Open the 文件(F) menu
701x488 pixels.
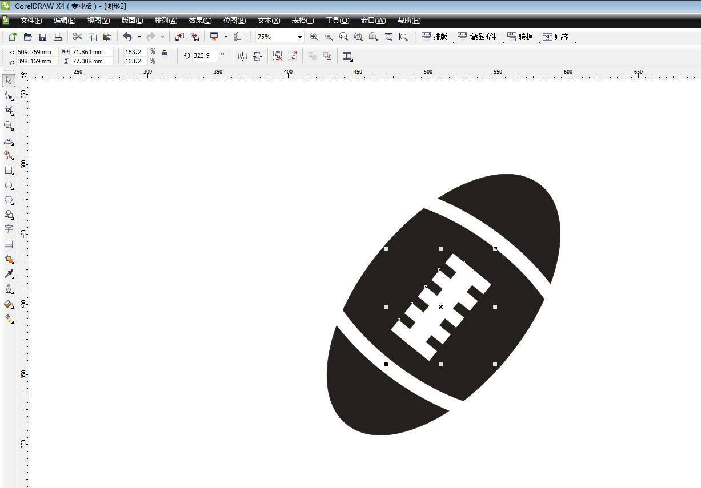pos(31,21)
